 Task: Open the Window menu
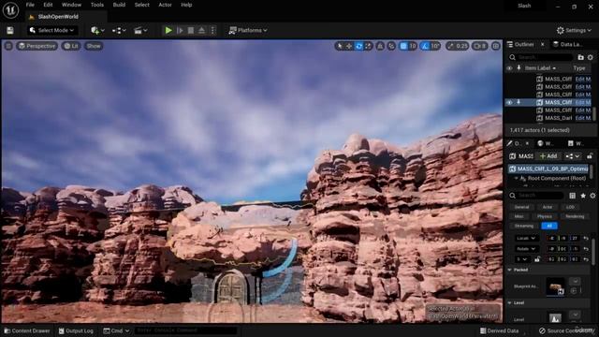[71, 5]
